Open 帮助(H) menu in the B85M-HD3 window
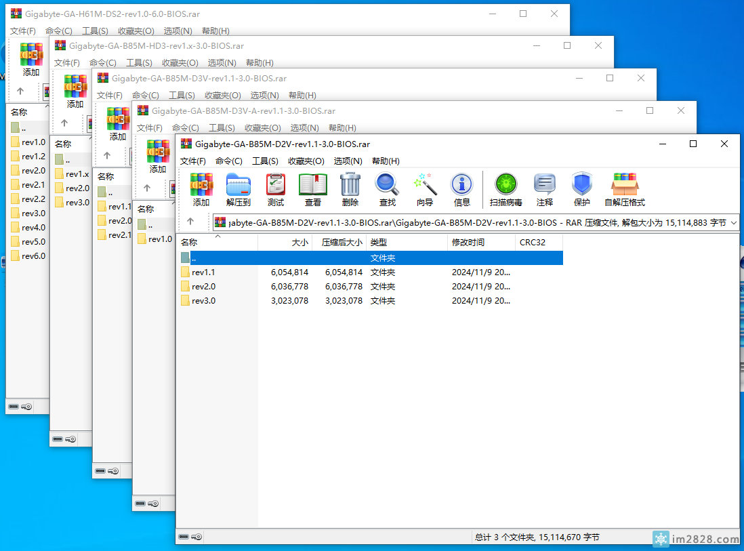This screenshot has height=551, width=744. (x=260, y=63)
